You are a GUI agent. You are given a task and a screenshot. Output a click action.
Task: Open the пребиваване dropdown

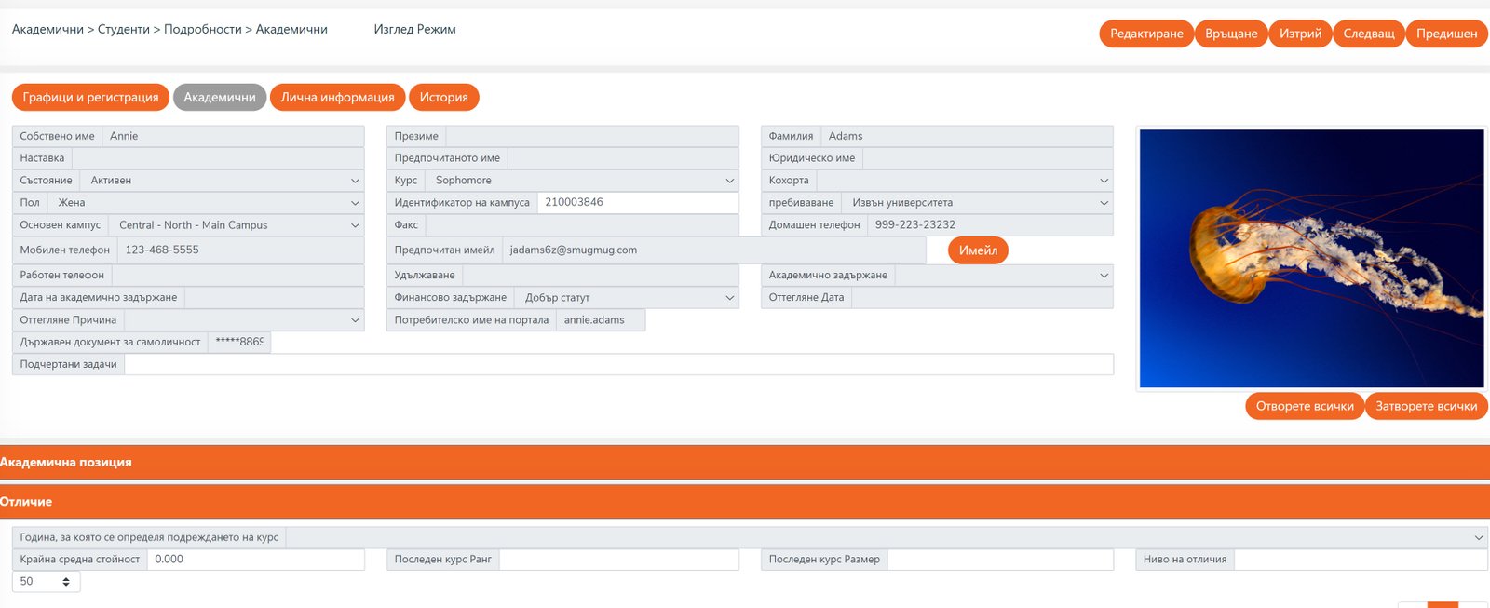coord(977,203)
